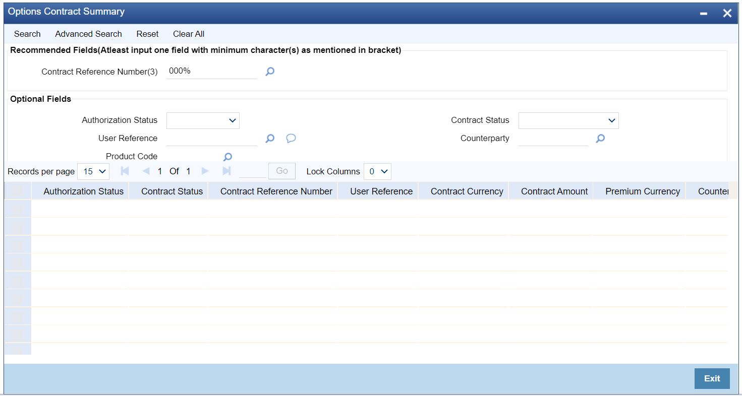Open Counterparty lookup magnifier
The width and height of the screenshot is (742, 396).
pos(600,138)
